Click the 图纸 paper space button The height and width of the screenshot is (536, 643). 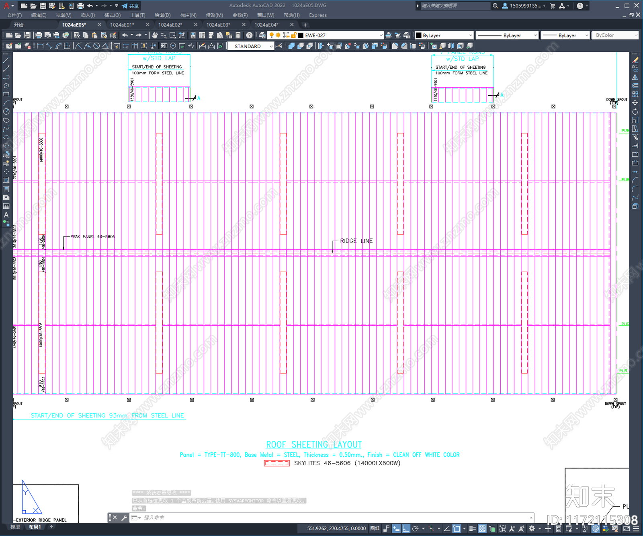click(375, 528)
